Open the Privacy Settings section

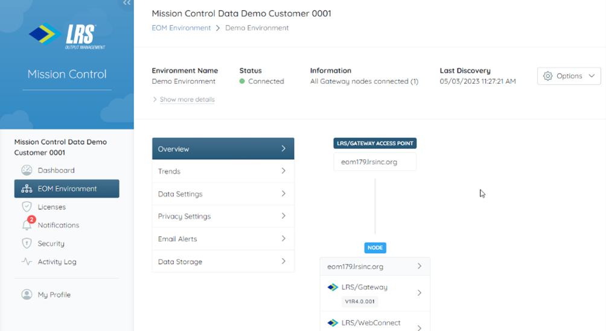pos(223,216)
